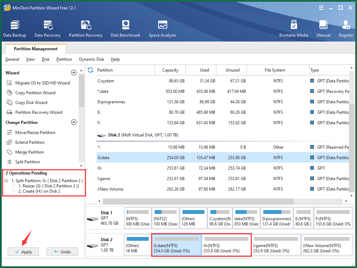Select the G:data row in the partition list
Viewport: 357px width, 268px height.
pos(223,158)
